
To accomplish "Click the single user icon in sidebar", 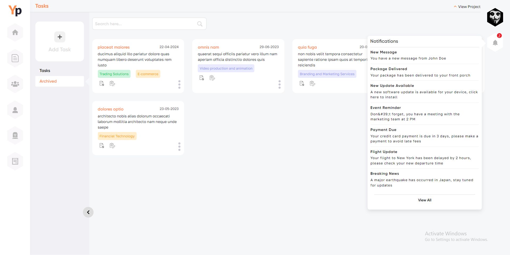I will pos(15,110).
